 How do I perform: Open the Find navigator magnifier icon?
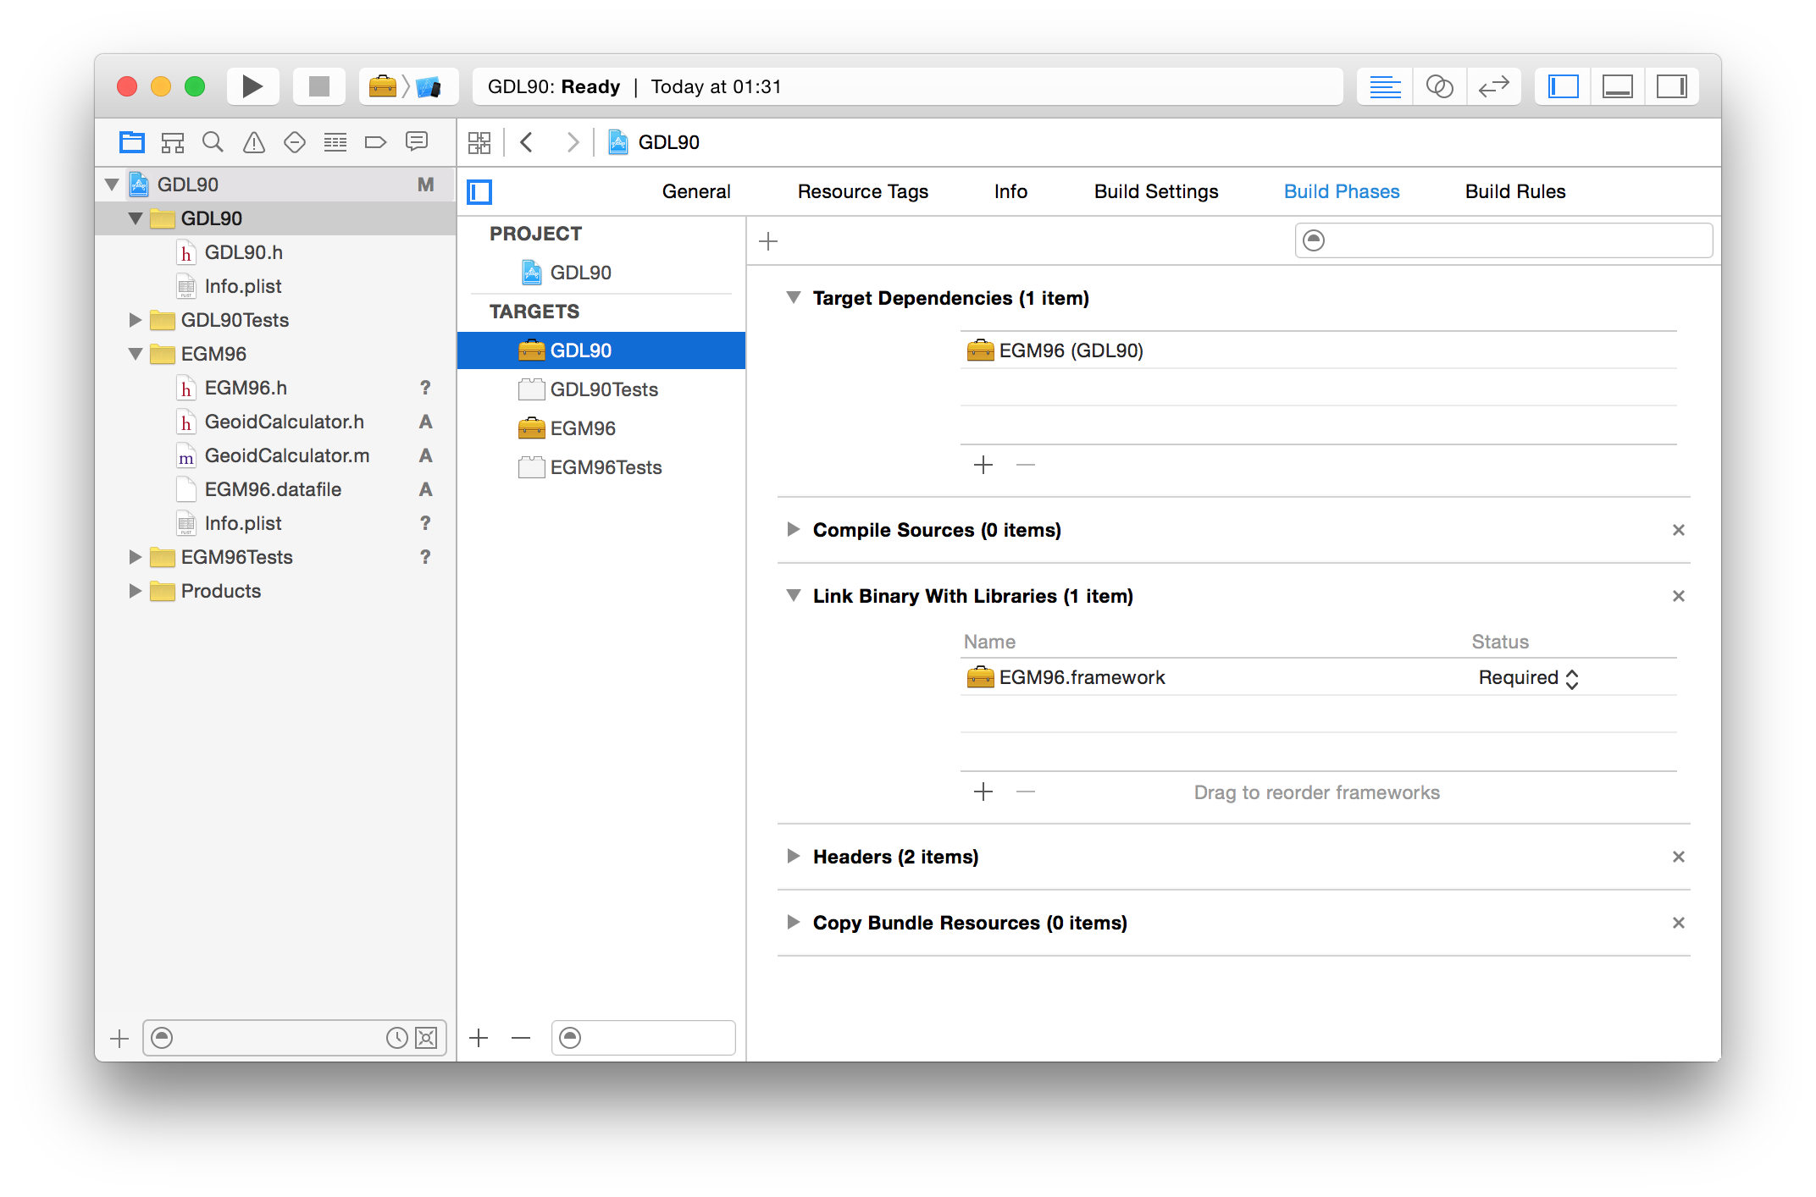(x=213, y=142)
